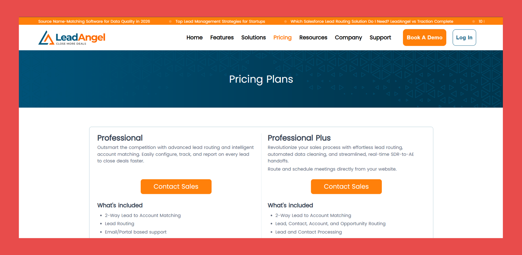The width and height of the screenshot is (522, 255).
Task: Click the Log In button
Action: 464,38
